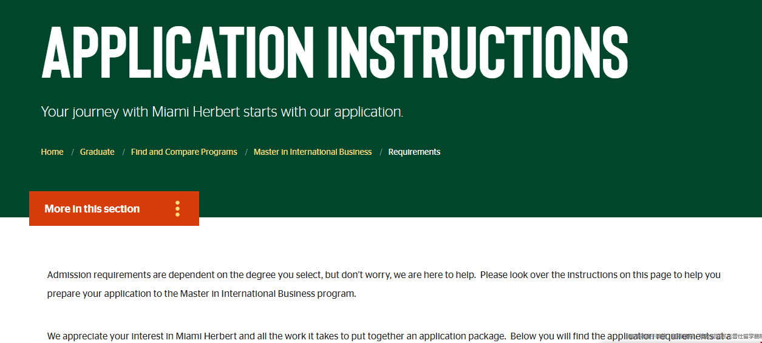The height and width of the screenshot is (343, 762).
Task: Click the paragraph starting 'We appreciate your interest'
Action: (x=389, y=336)
